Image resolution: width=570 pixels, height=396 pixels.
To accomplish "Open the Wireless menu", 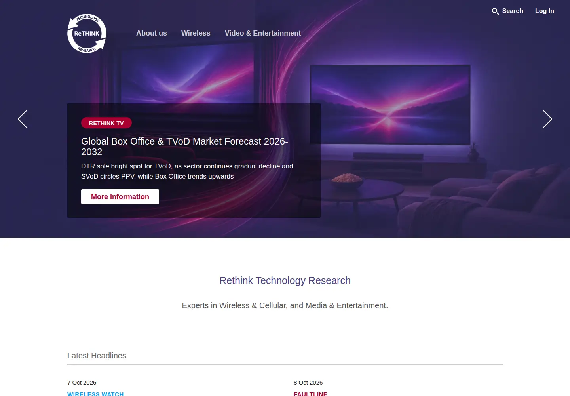I will (x=196, y=33).
